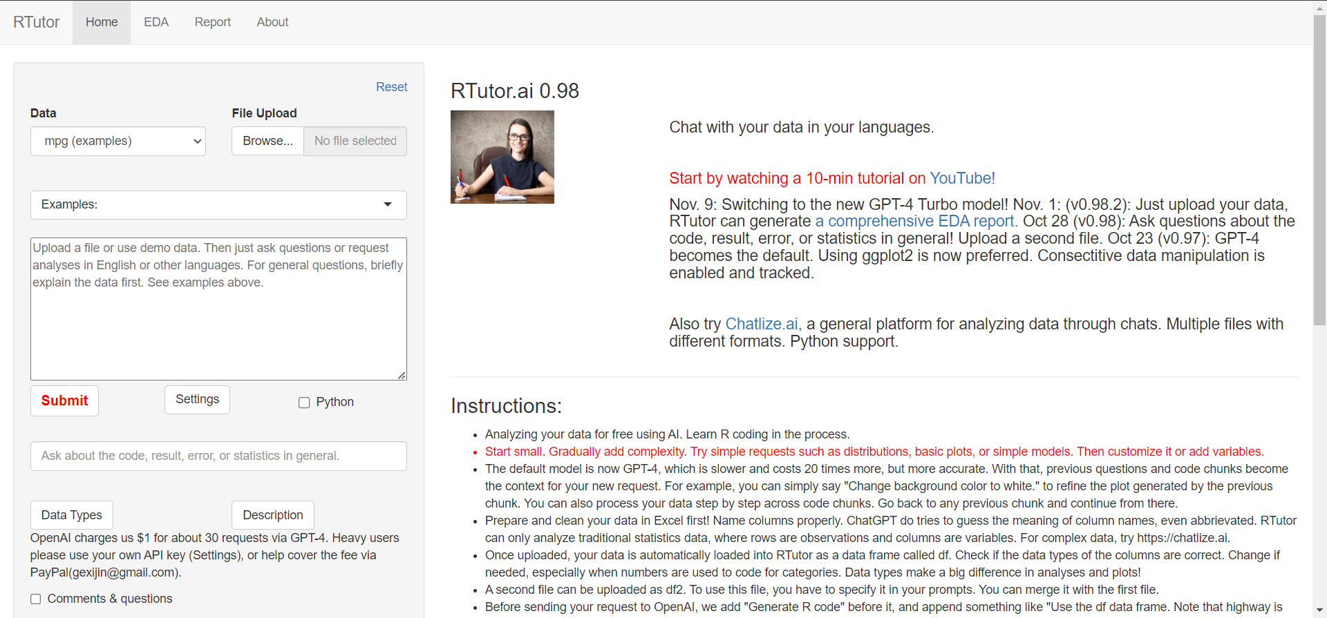Click the Browse... file upload button
Image resolution: width=1327 pixels, height=618 pixels.
(x=267, y=141)
